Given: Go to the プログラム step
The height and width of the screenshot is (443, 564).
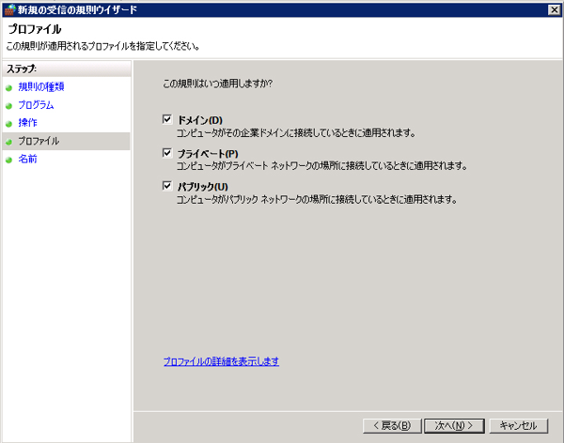Looking at the screenshot, I should (36, 105).
